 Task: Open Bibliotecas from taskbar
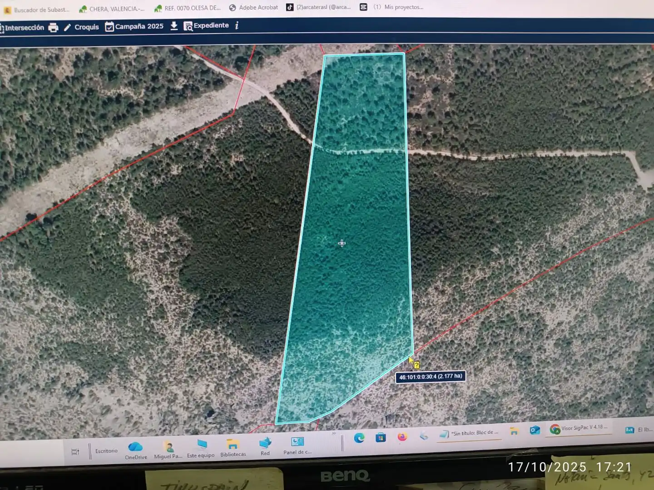(x=233, y=448)
